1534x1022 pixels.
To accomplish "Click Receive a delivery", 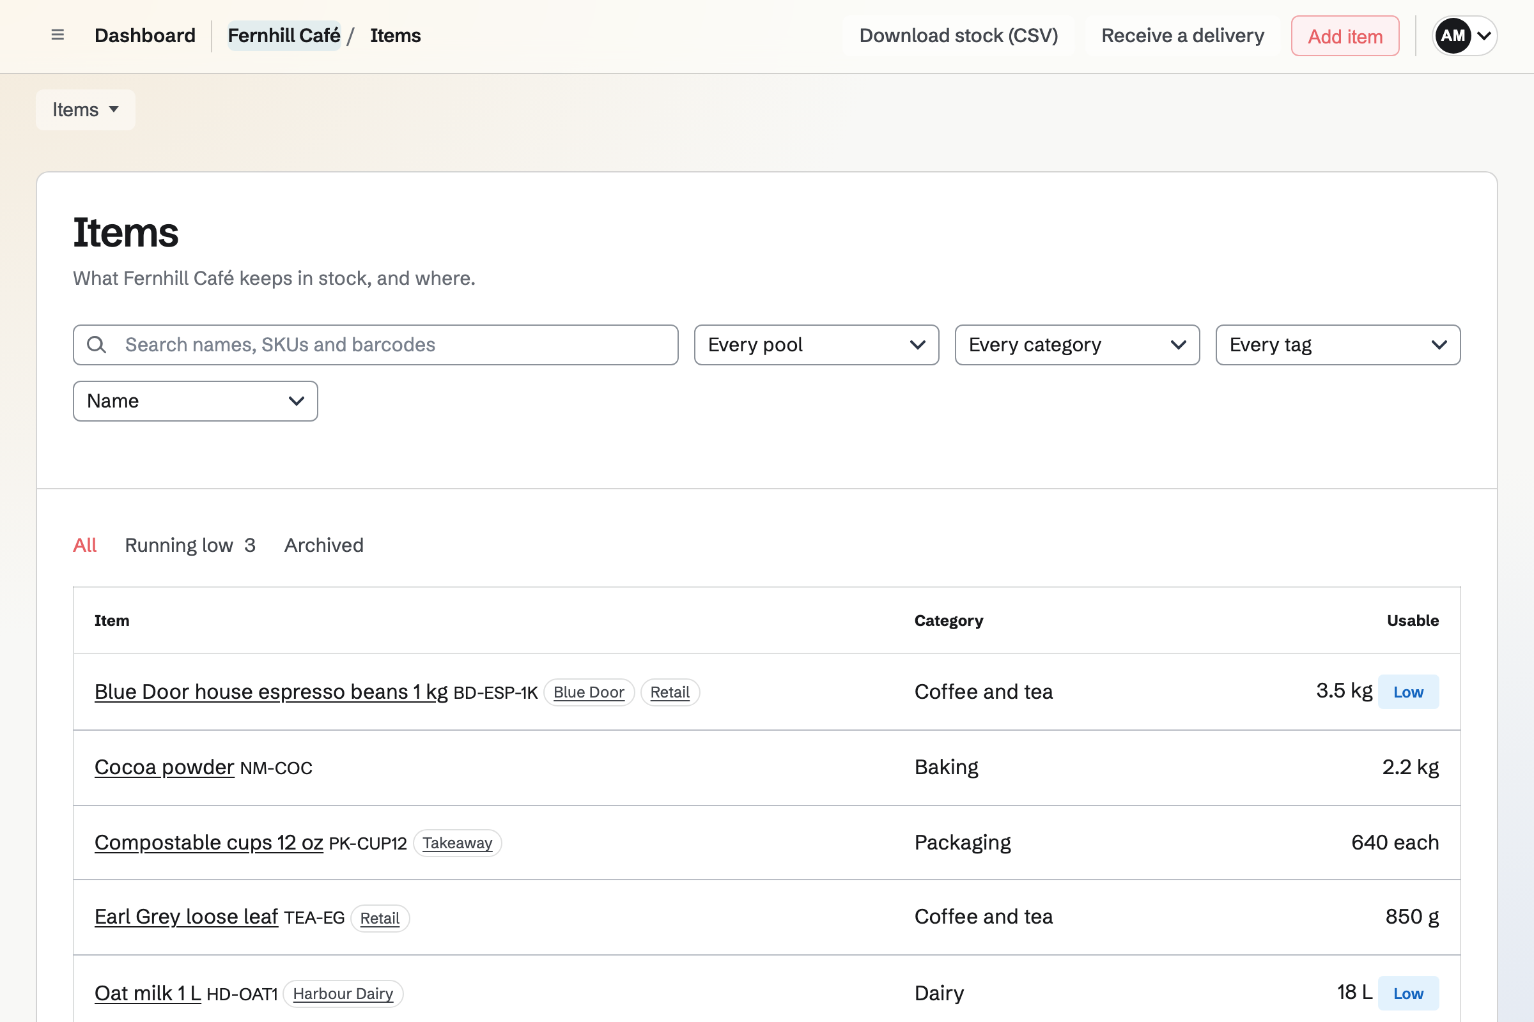I will click(x=1182, y=35).
